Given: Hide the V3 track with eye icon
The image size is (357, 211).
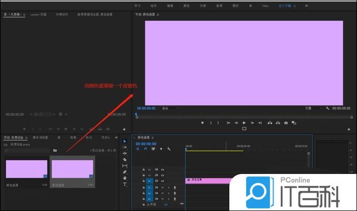Looking at the screenshot, I should pos(163,169).
